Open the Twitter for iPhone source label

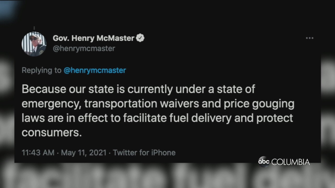pyautogui.click(x=144, y=152)
